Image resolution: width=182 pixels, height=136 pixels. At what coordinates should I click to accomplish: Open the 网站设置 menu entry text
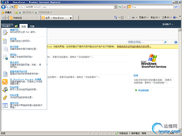[14, 95]
